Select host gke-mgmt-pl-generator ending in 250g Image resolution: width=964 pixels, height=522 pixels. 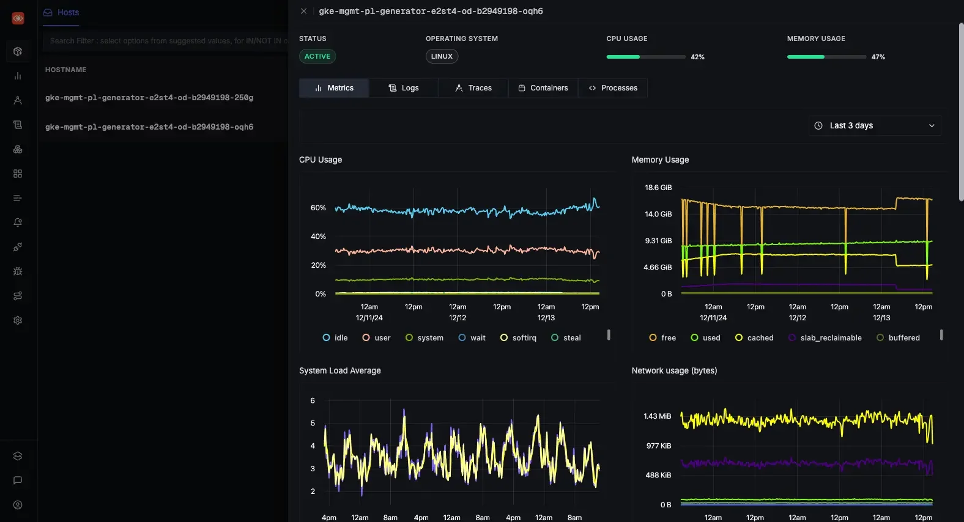click(149, 98)
